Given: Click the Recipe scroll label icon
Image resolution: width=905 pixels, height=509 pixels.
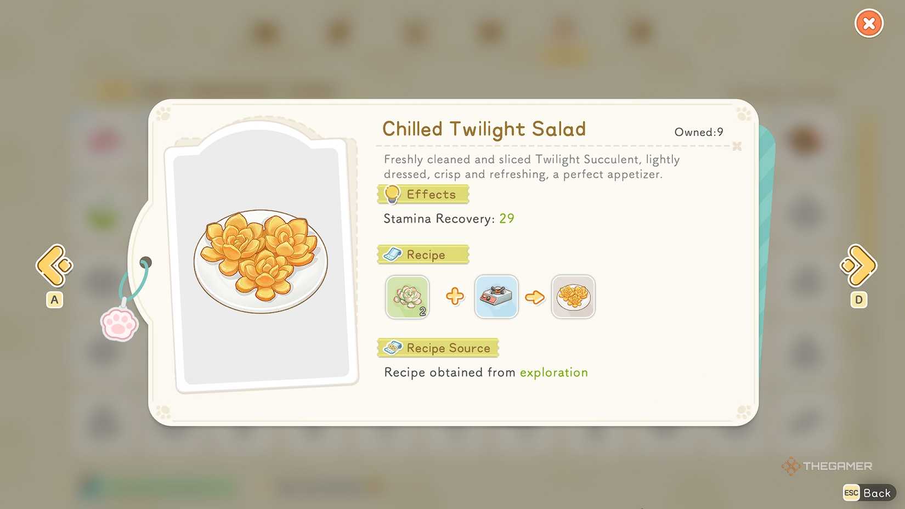Looking at the screenshot, I should [x=393, y=254].
